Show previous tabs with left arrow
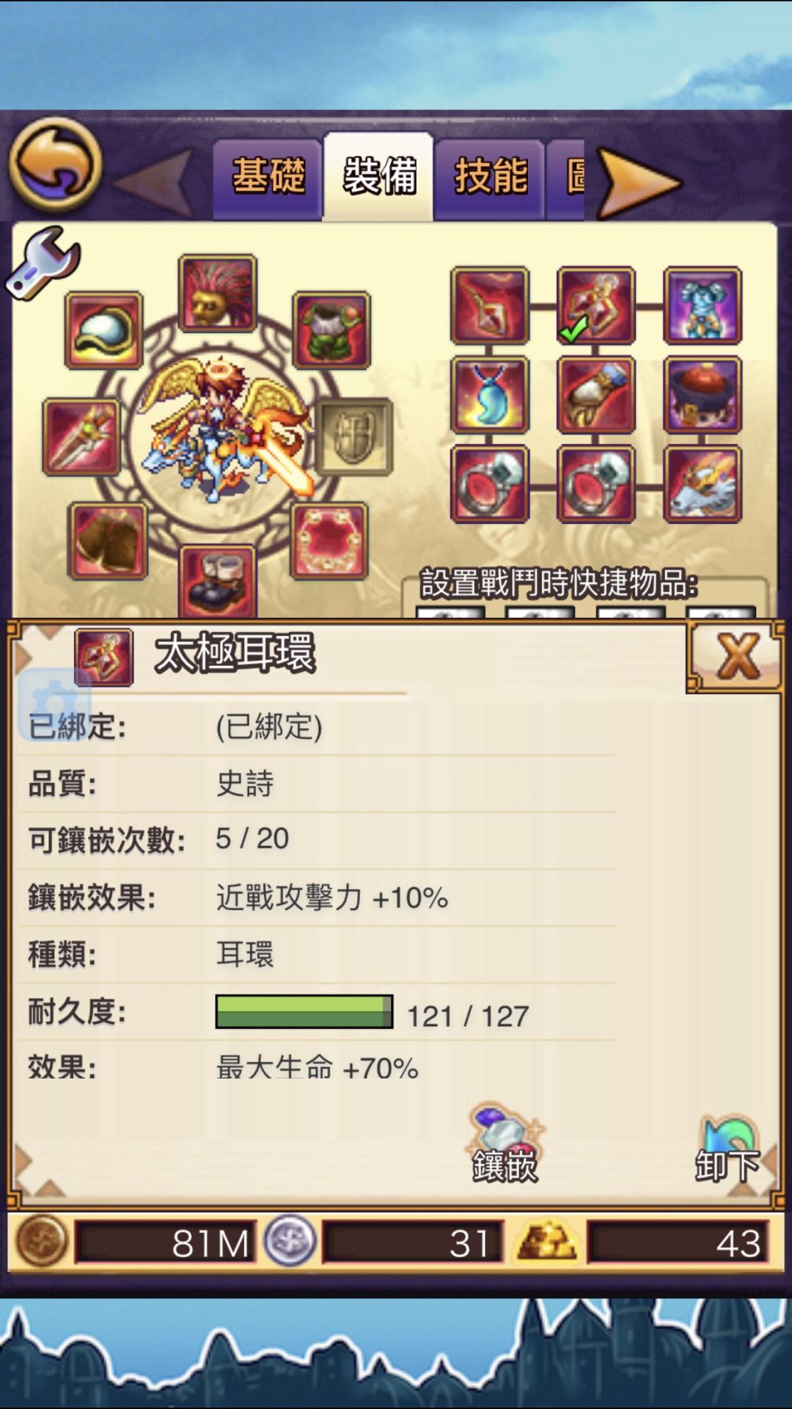The image size is (792, 1409). 155,183
